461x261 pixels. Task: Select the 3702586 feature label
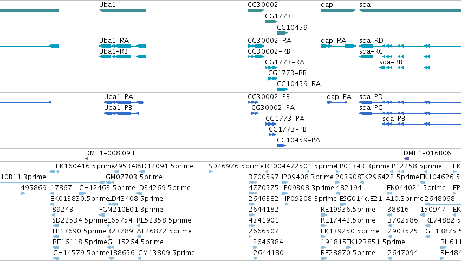(x=403, y=220)
